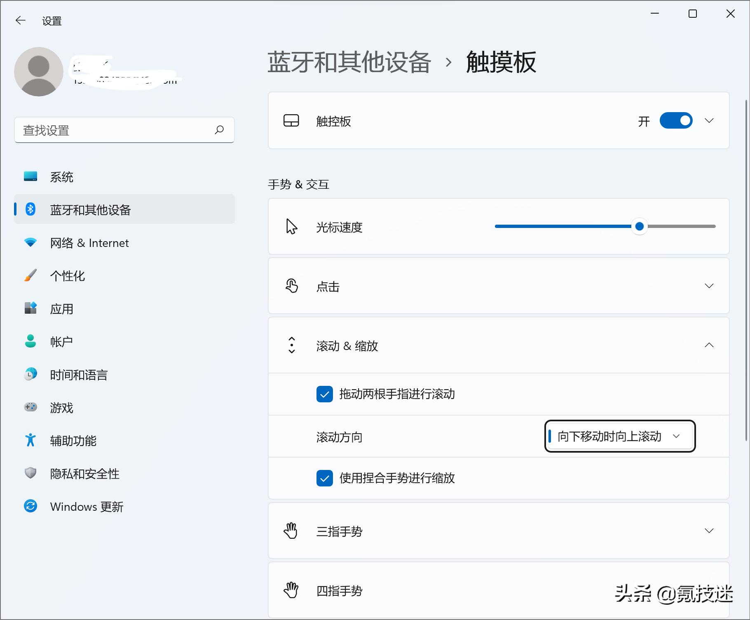Open the 滚动方向 dropdown

619,437
